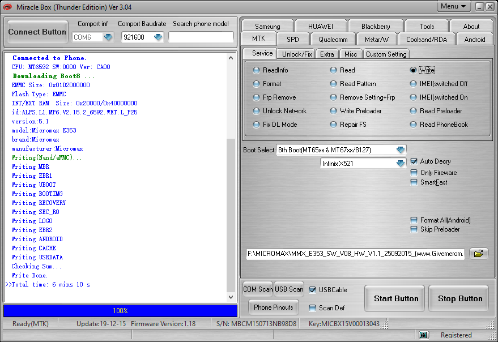Viewport: 498px width, 342px height.
Task: Click the Miracle Box red eye logo icon
Action: click(7, 7)
